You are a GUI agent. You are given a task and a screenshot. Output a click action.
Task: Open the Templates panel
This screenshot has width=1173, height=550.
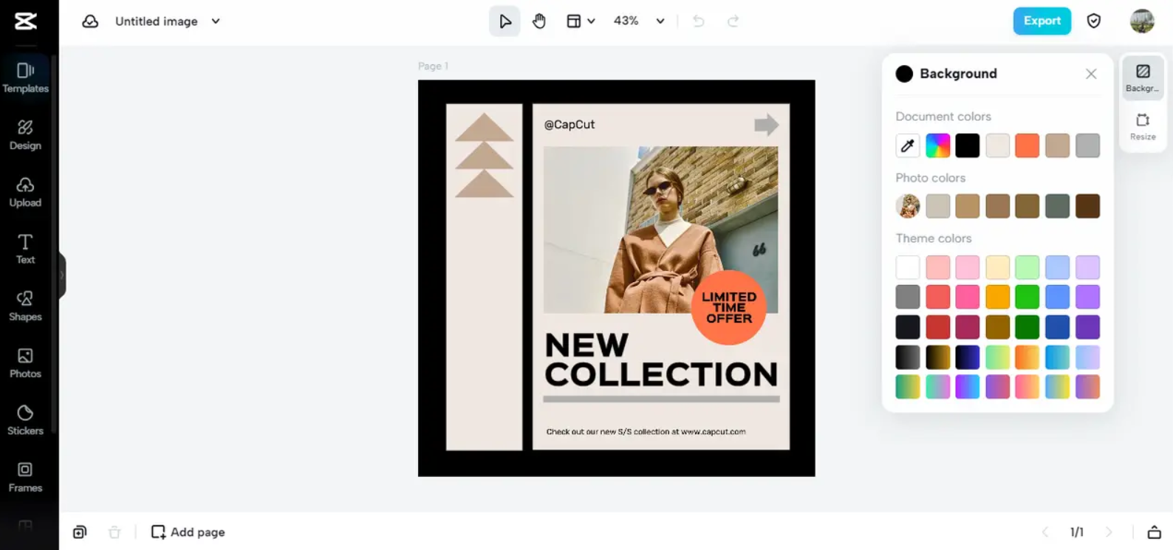click(25, 78)
